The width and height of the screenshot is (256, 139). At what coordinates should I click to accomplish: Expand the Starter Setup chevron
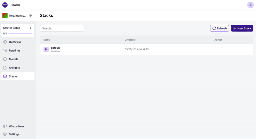pos(31,28)
